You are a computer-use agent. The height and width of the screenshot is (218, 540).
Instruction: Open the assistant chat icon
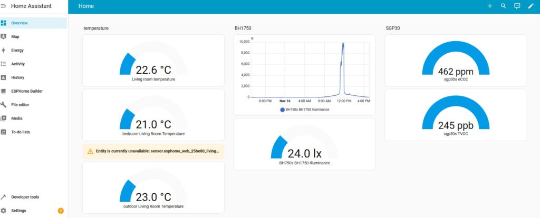[517, 6]
